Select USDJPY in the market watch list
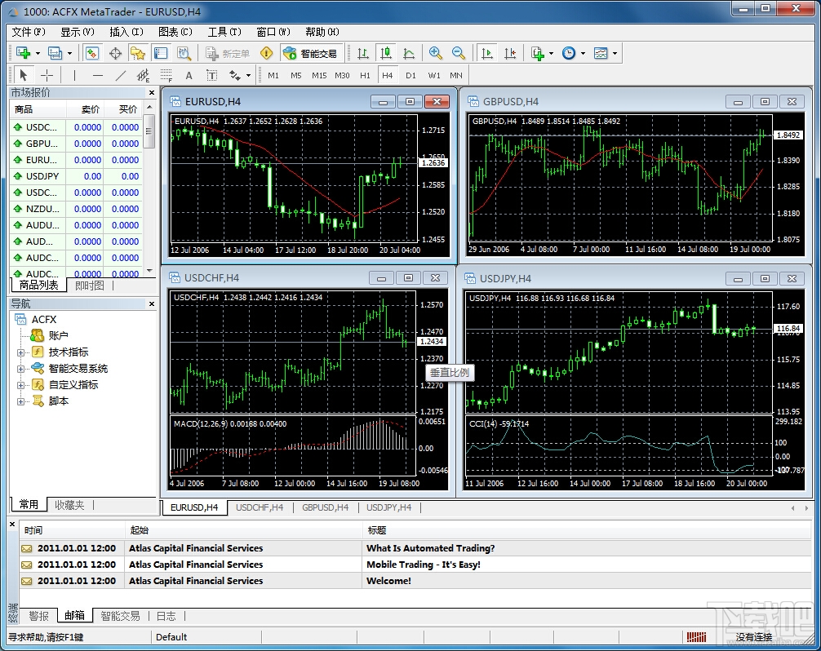Viewport: 821px width, 651px height. click(42, 176)
